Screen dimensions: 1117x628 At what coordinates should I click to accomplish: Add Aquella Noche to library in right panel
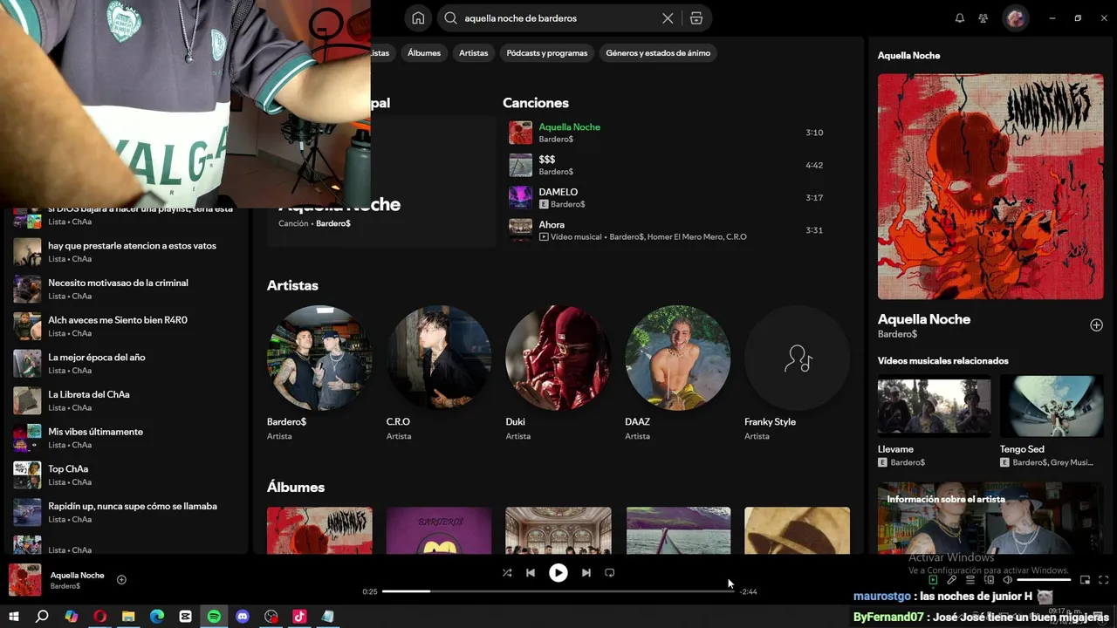1096,325
